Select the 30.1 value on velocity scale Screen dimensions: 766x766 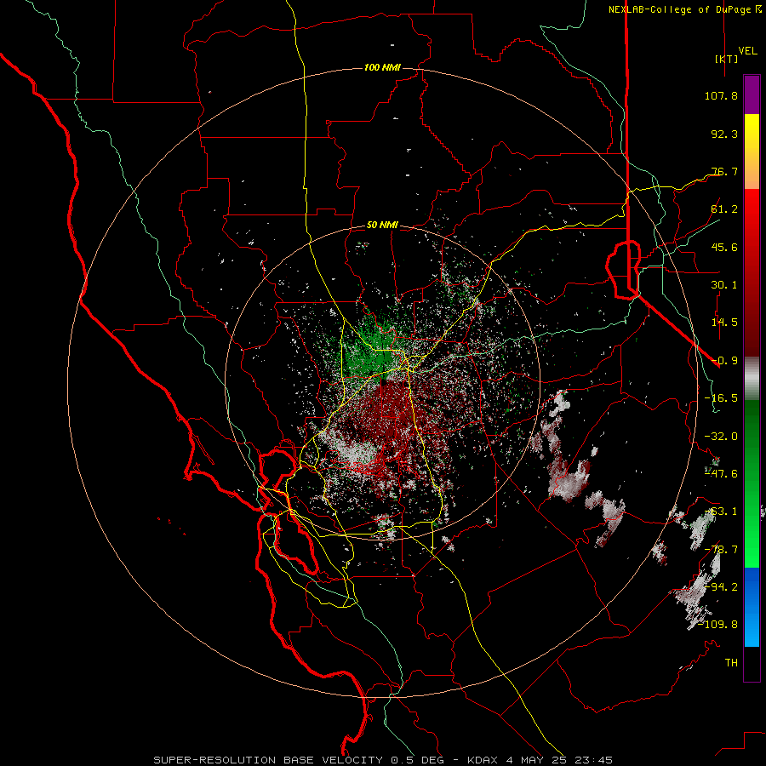pyautogui.click(x=724, y=285)
